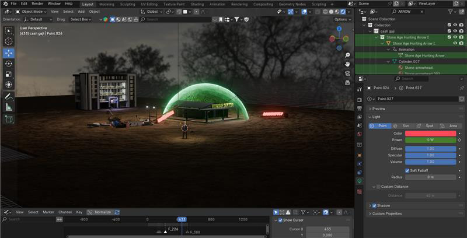The image size is (467, 238).
Task: Choose the Move tool
Action: 9,53
